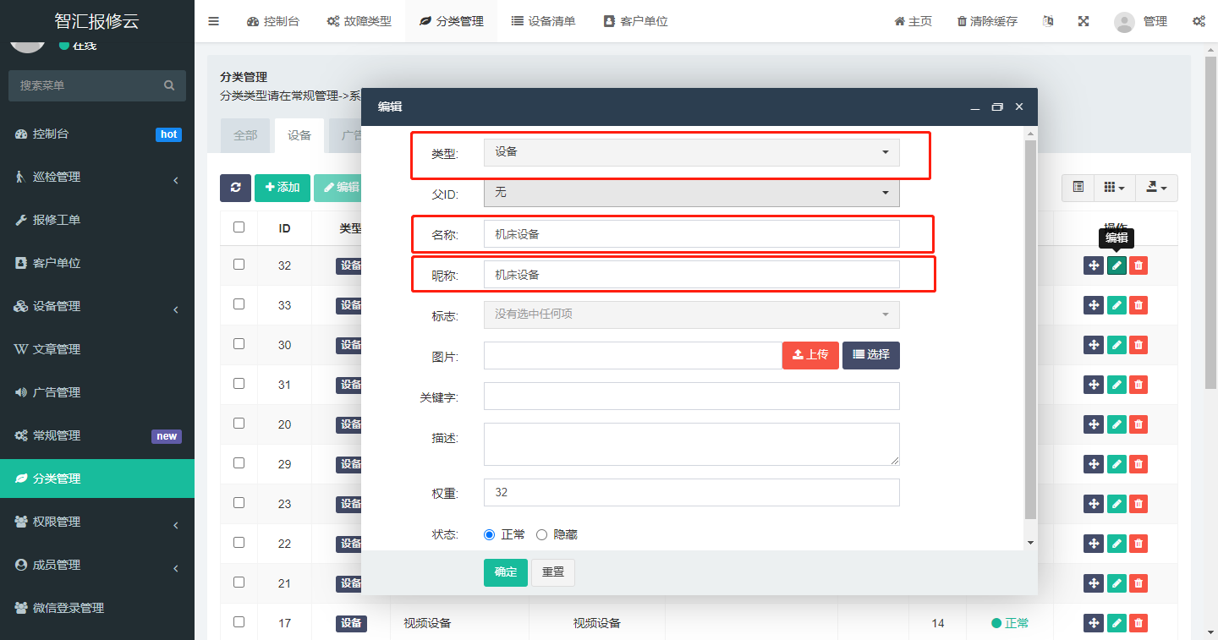Switch to the 设备清单 top tab

point(544,21)
